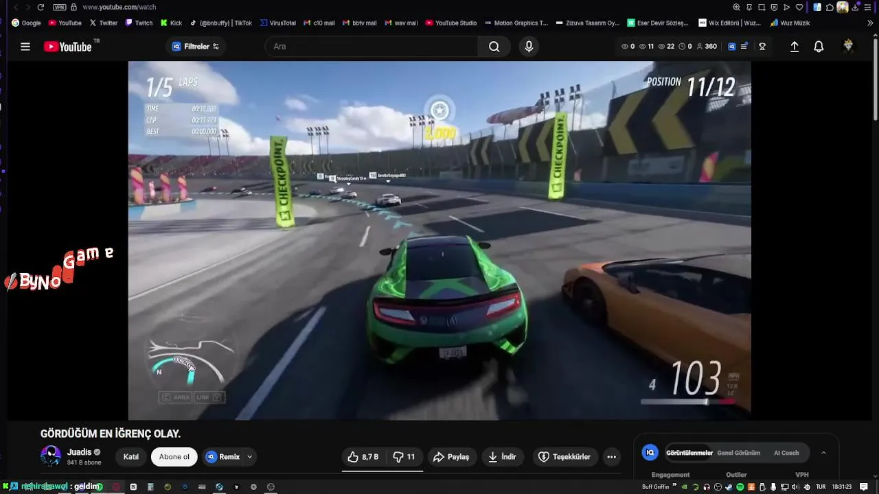Click the Paylaş share button
The image size is (879, 494).
451,457
